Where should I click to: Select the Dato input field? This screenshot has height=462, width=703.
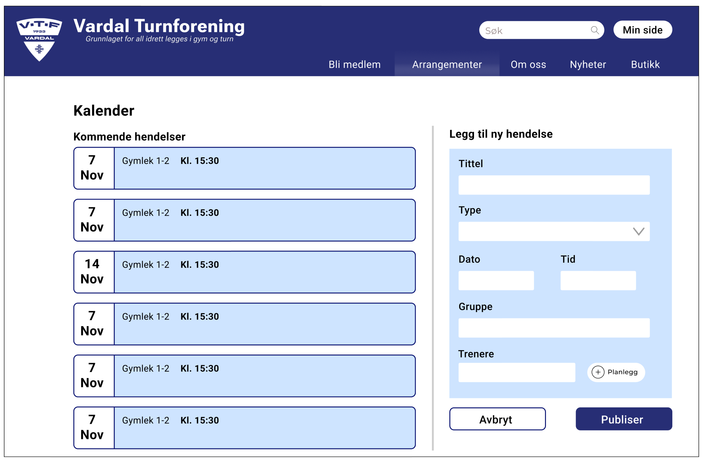click(496, 281)
